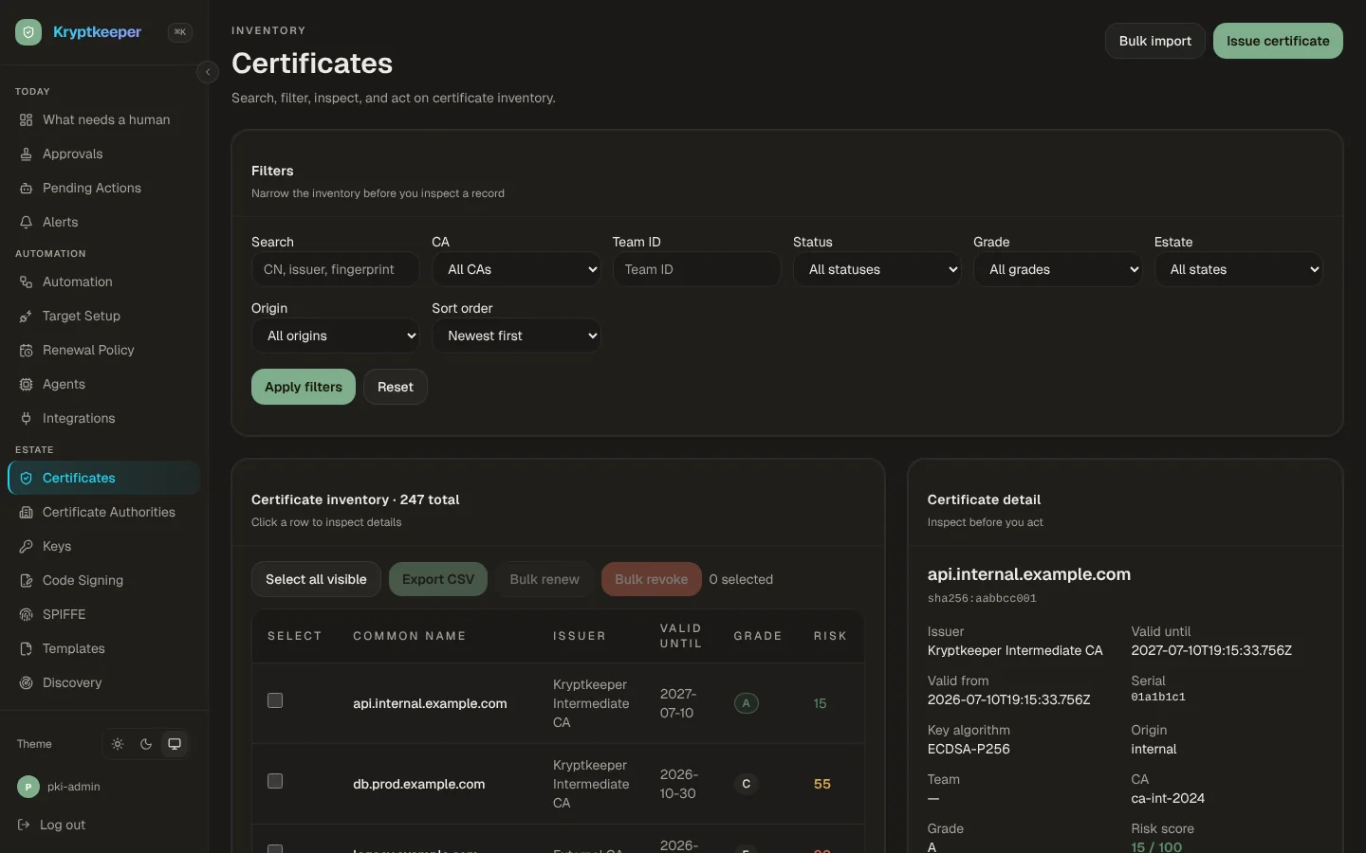The height and width of the screenshot is (853, 1366).
Task: Click the SPIFFE fingerprint icon
Action: [26, 615]
